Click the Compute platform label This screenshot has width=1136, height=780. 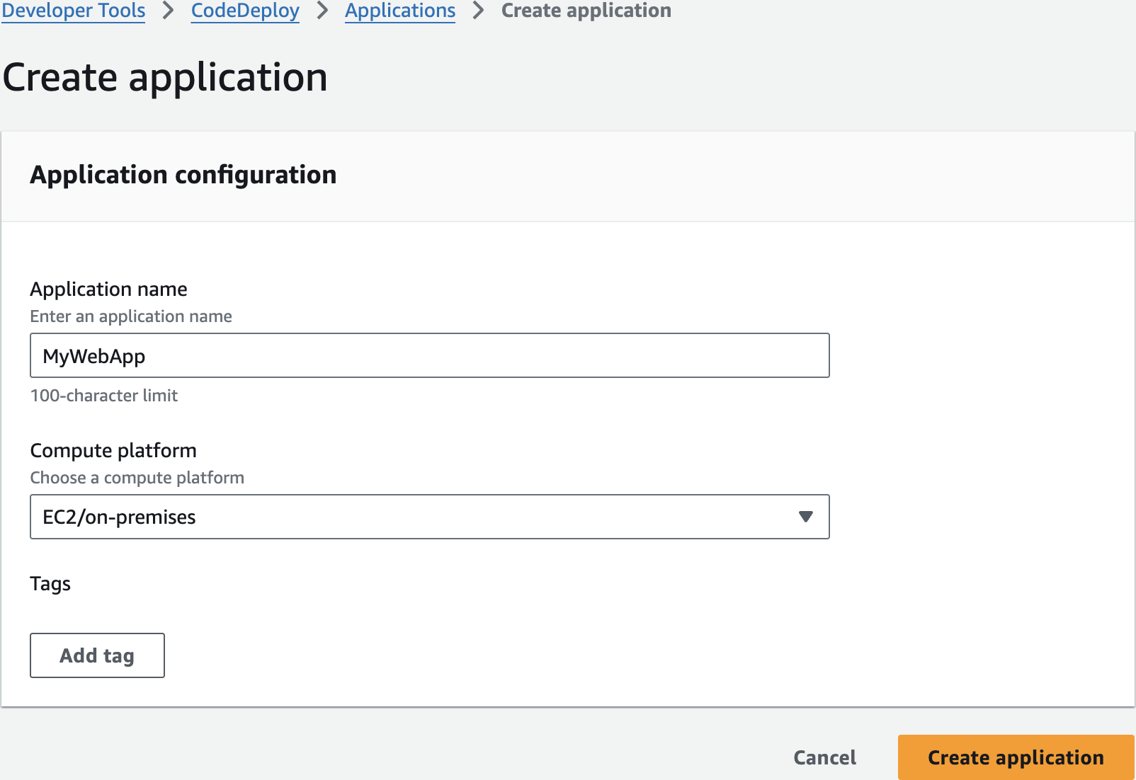tap(113, 450)
